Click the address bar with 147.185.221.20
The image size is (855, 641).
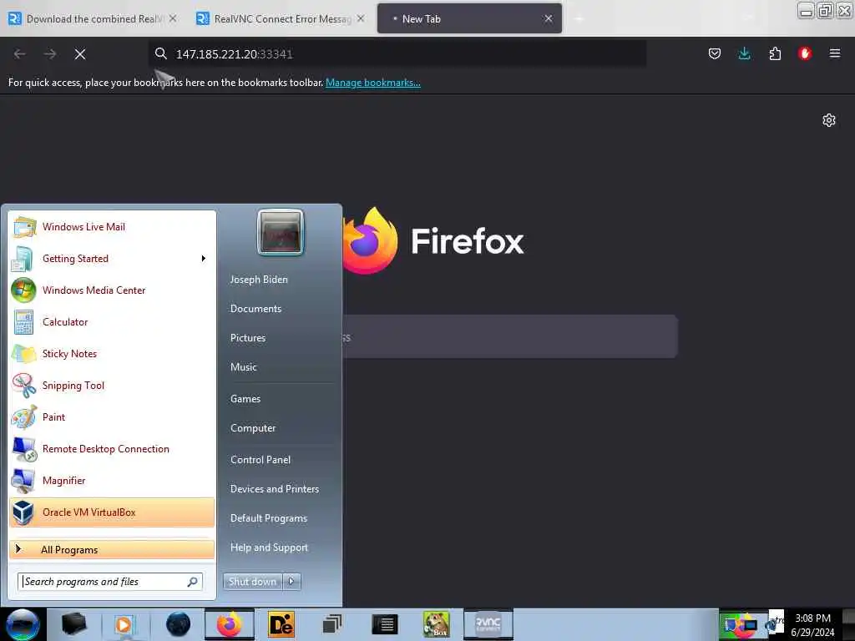(x=398, y=54)
